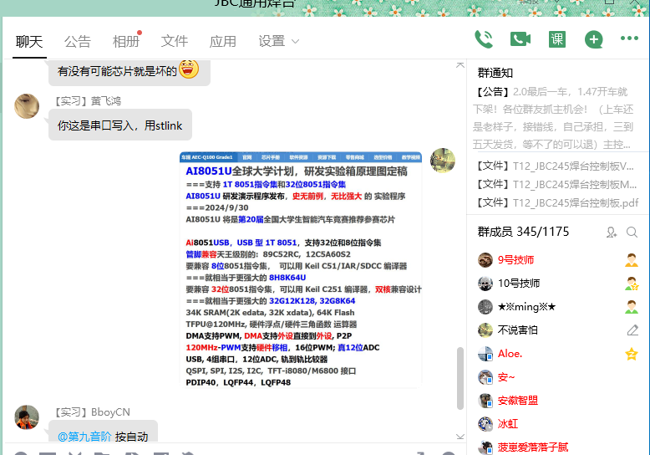Click the edit pencil icon beside 不说害怕
This screenshot has height=455, width=650.
click(x=632, y=330)
